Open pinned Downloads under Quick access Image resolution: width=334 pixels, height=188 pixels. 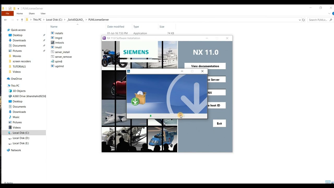[x=19, y=40]
